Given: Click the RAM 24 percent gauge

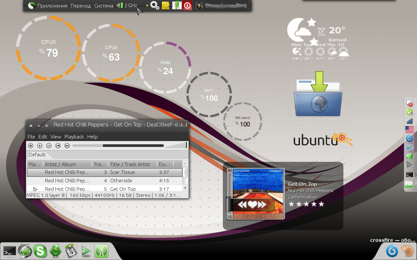Looking at the screenshot, I should 165,68.
